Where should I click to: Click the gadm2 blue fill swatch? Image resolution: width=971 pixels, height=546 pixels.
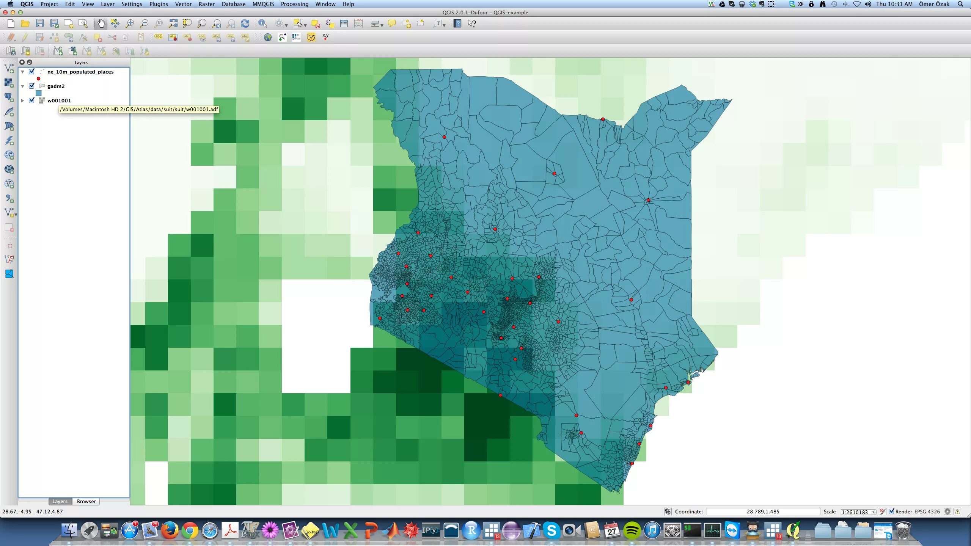(x=38, y=93)
